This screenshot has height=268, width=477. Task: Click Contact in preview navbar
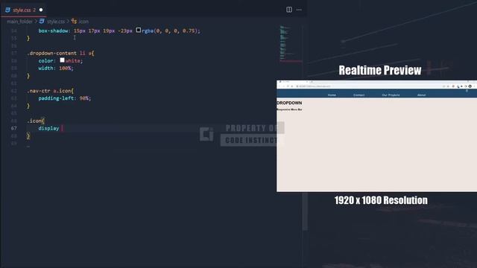coord(359,95)
